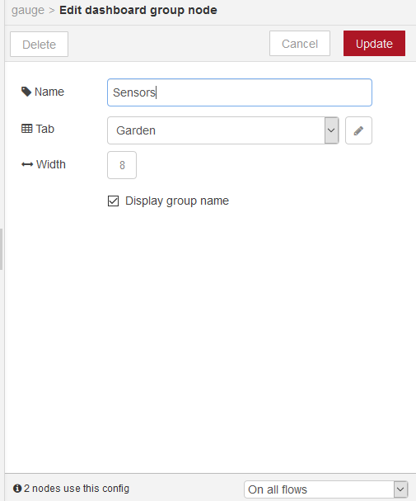This screenshot has height=501, width=416.
Task: Click the Width field label
Action: click(x=51, y=164)
